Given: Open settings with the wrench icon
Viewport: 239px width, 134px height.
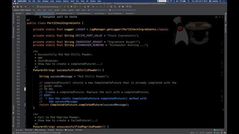Looking at the screenshot, I should tap(119, 7).
